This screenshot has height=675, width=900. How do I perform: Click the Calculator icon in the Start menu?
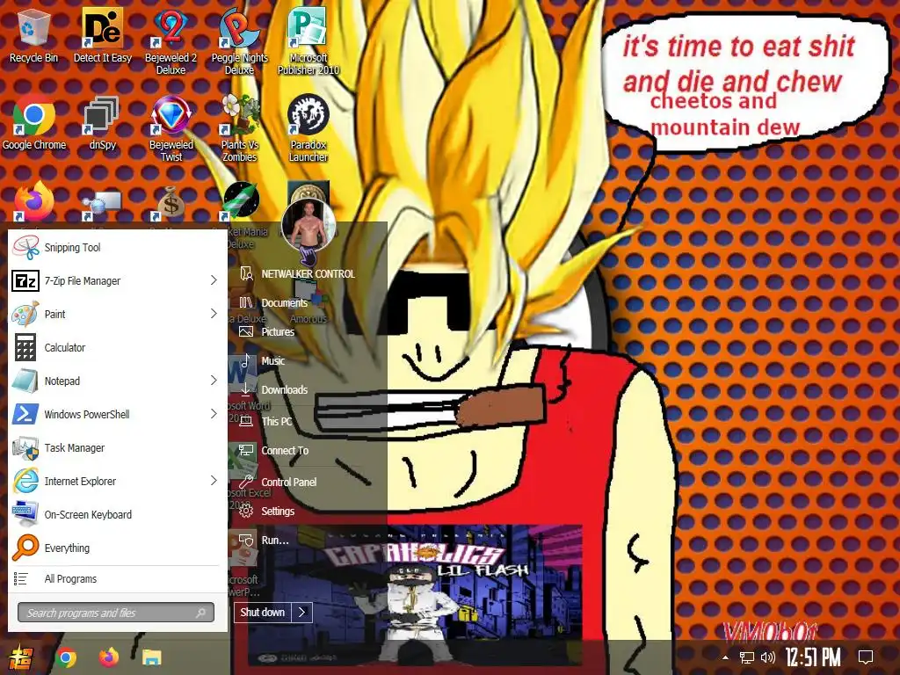pos(25,347)
